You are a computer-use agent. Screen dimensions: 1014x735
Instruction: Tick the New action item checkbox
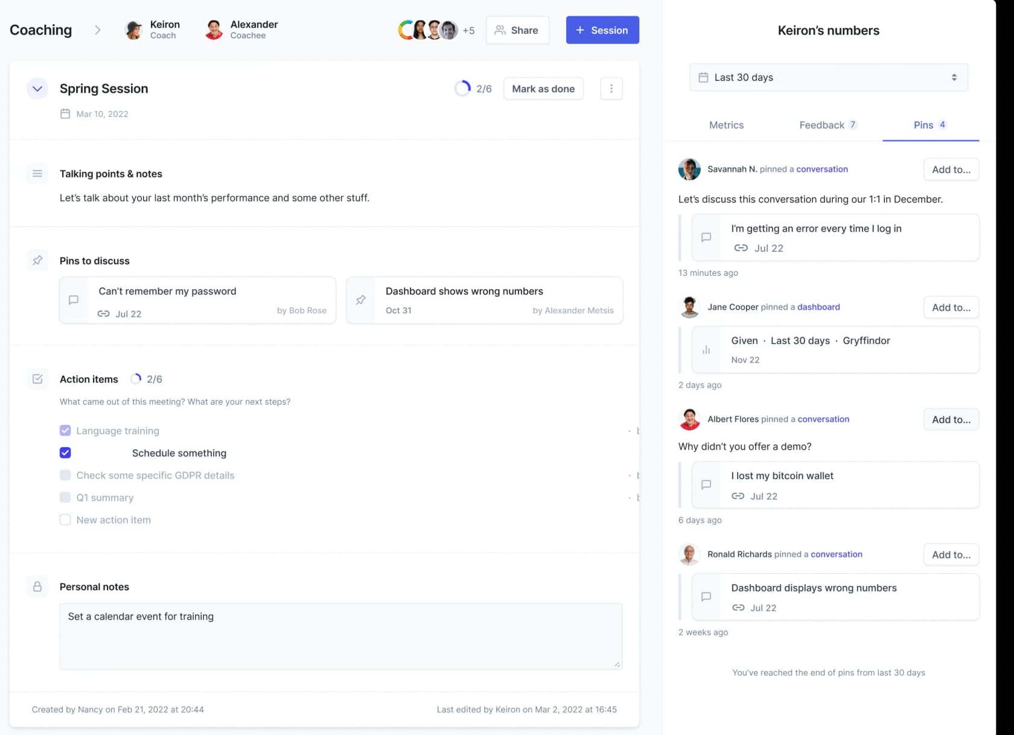[x=65, y=520]
